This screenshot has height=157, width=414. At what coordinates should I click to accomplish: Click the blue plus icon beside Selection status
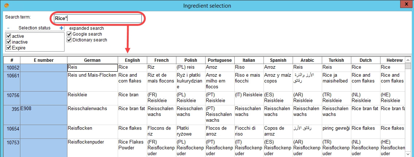pyautogui.click(x=62, y=28)
